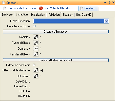Open the Sélection/File d'Attente selection icon
Screen dimensions: 115x101
click(x=36, y=70)
